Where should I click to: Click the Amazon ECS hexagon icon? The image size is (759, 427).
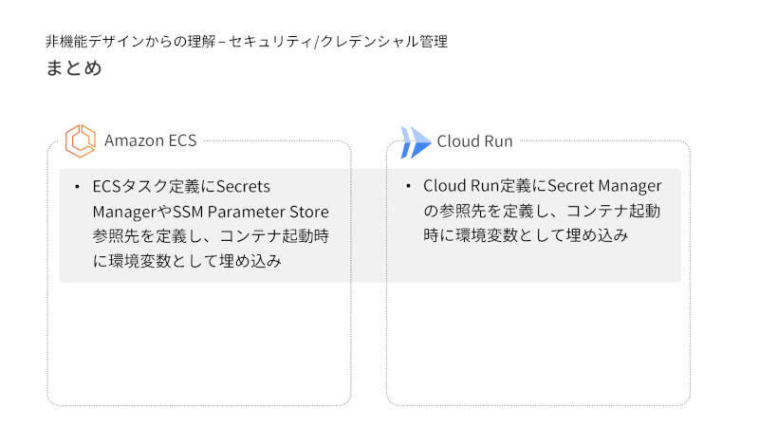pyautogui.click(x=81, y=140)
